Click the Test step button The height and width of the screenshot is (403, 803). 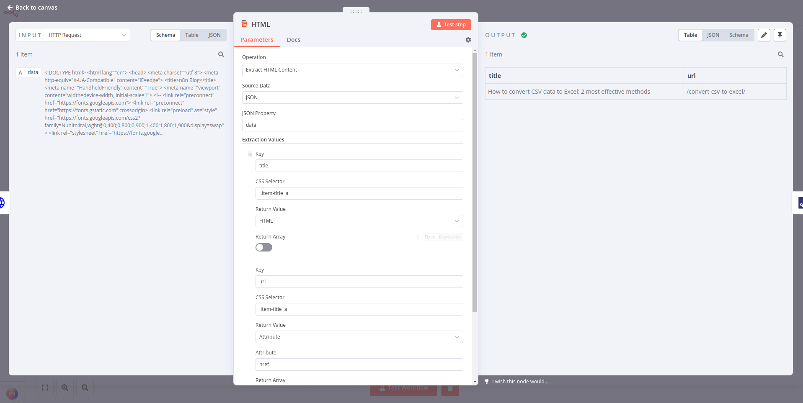point(451,25)
